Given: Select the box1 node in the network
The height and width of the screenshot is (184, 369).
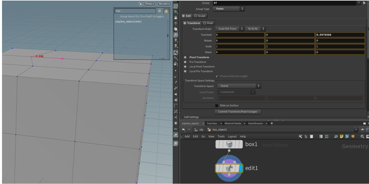Looking at the screenshot, I should point(229,145).
